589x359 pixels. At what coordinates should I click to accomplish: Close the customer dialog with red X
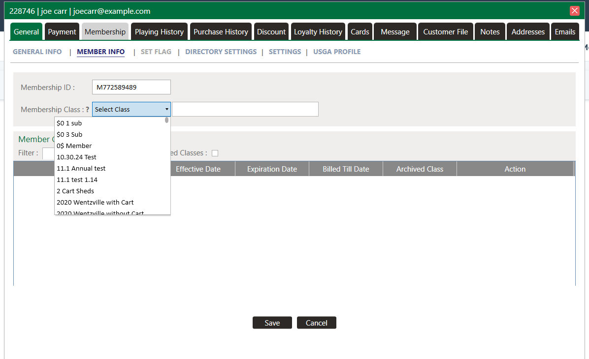click(574, 11)
